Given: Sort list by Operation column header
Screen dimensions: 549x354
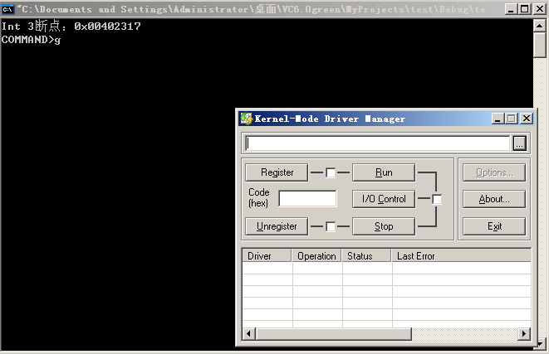Looking at the screenshot, I should coord(316,256).
